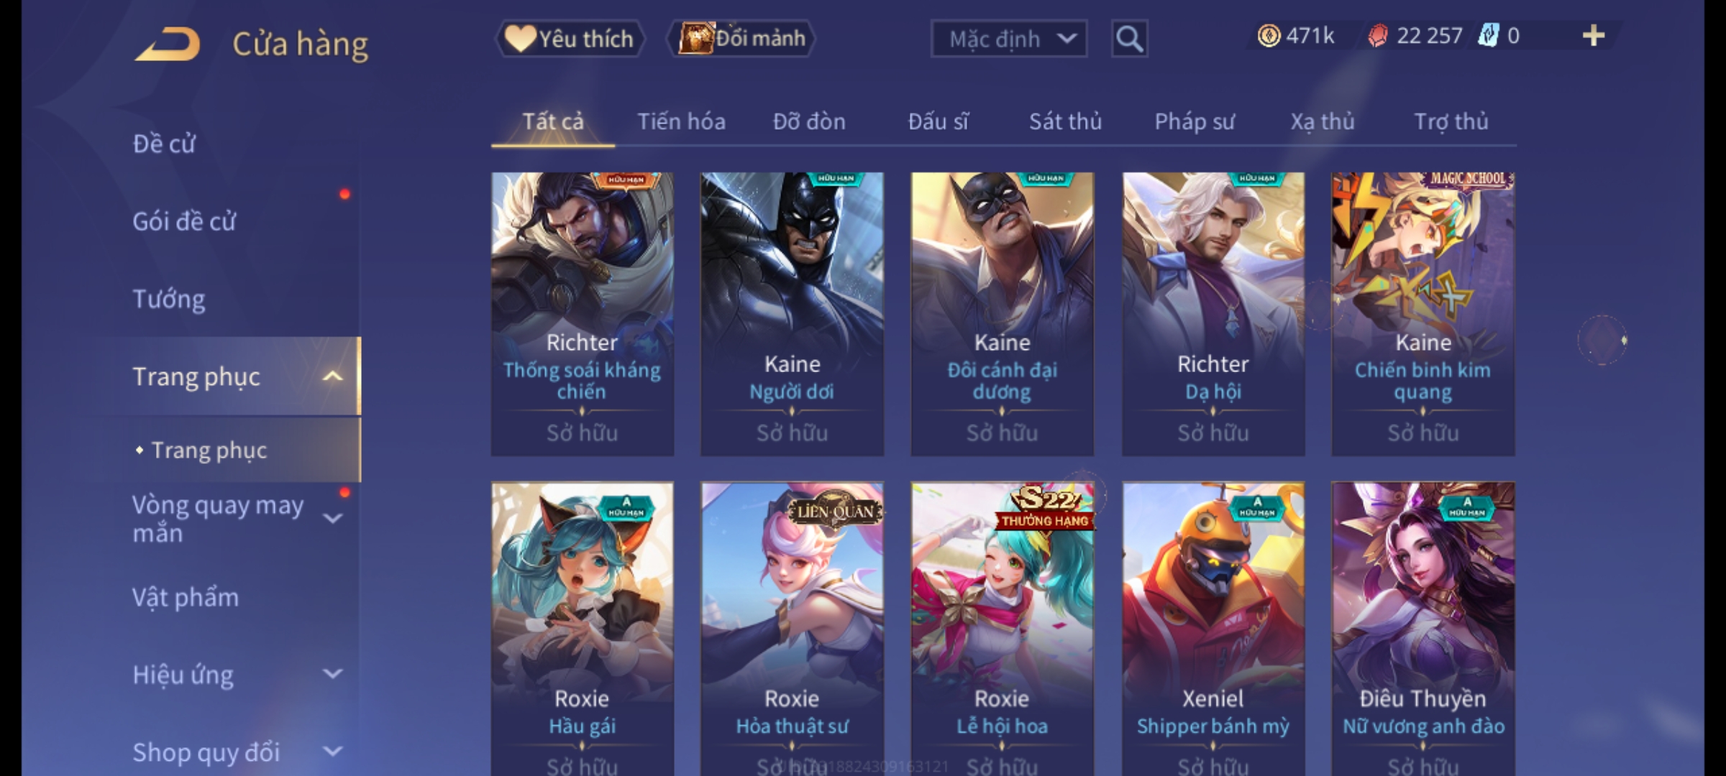Open Gói đề cử in the sidebar

pyautogui.click(x=184, y=221)
